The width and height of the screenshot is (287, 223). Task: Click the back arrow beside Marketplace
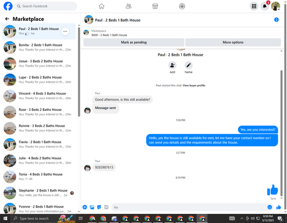7,19
